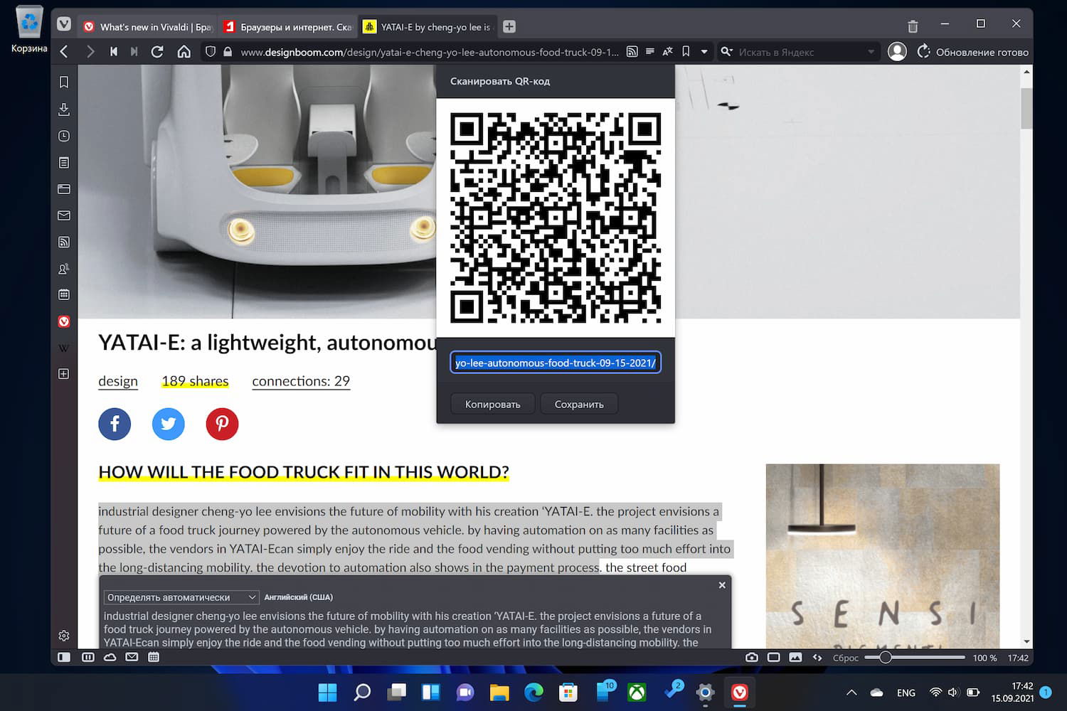Open the 'design' category link
Image resolution: width=1067 pixels, height=711 pixels.
(x=118, y=381)
